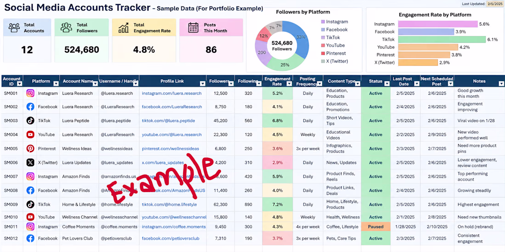Open the instagram.com/coffee.moments link
Image resolution: width=505 pixels, height=252 pixels.
[174, 227]
